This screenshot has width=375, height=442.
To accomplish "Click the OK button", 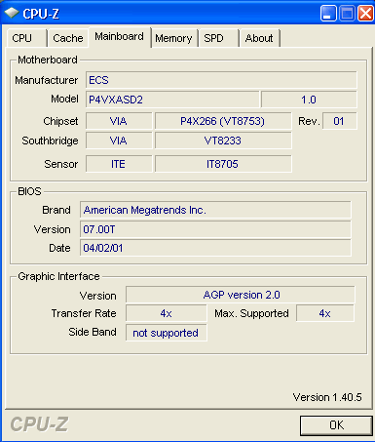I will (x=336, y=425).
